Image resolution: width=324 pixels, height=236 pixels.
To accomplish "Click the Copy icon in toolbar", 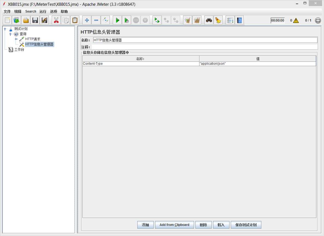I will tap(65, 20).
